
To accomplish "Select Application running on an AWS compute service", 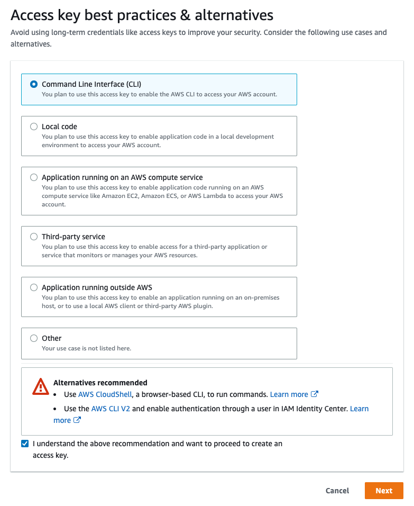I will 33,177.
